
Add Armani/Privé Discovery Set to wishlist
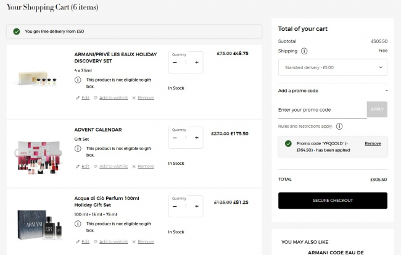pos(111,98)
